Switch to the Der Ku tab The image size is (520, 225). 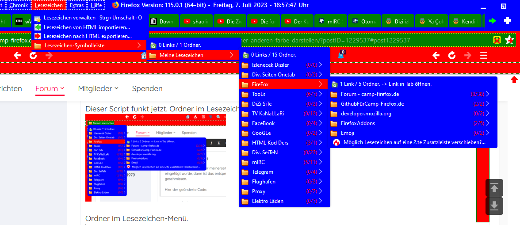[297, 21]
